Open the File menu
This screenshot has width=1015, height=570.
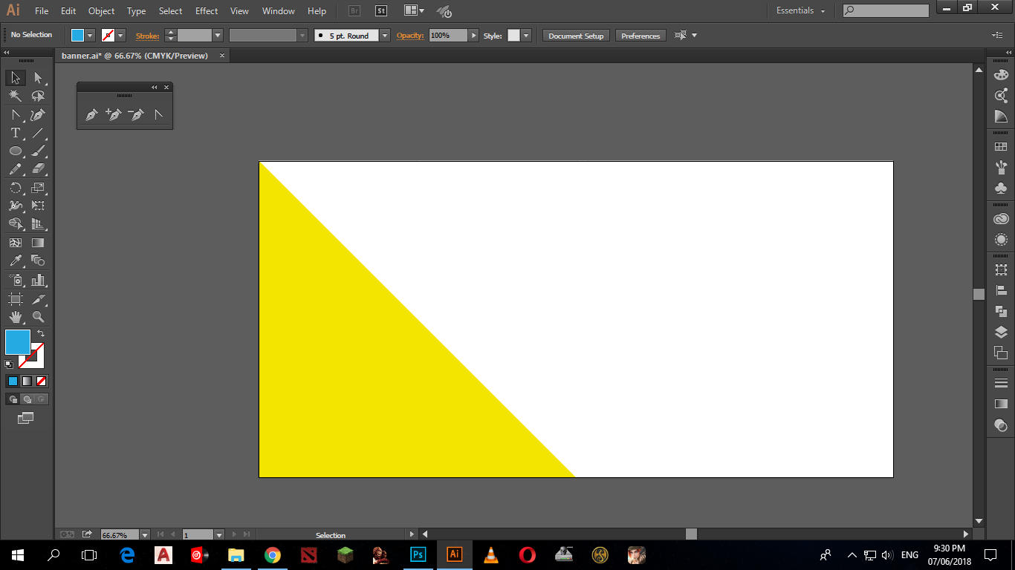click(x=42, y=11)
